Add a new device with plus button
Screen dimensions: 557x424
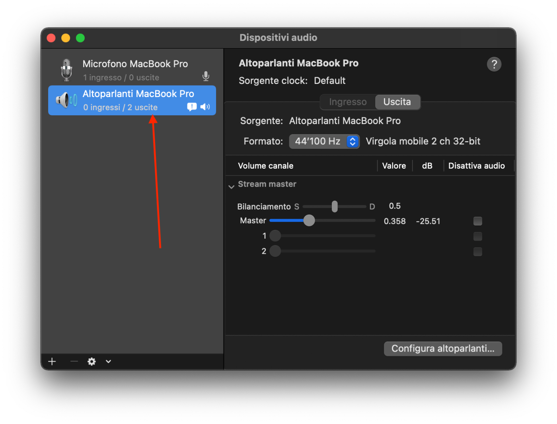pos(52,361)
